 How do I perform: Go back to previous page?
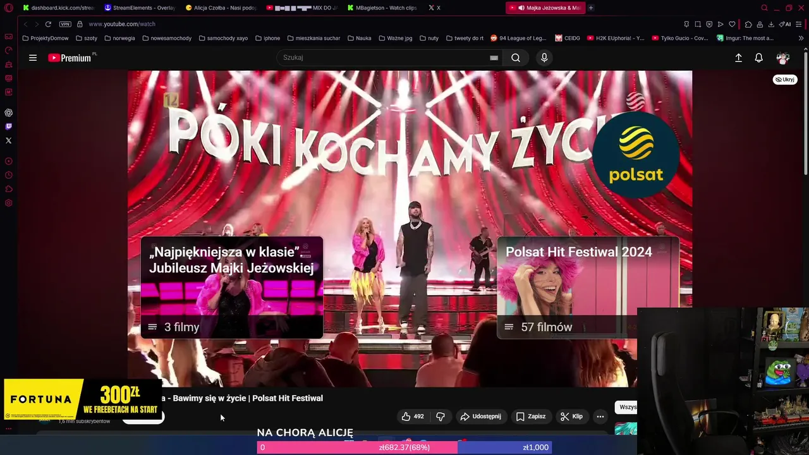pos(26,24)
